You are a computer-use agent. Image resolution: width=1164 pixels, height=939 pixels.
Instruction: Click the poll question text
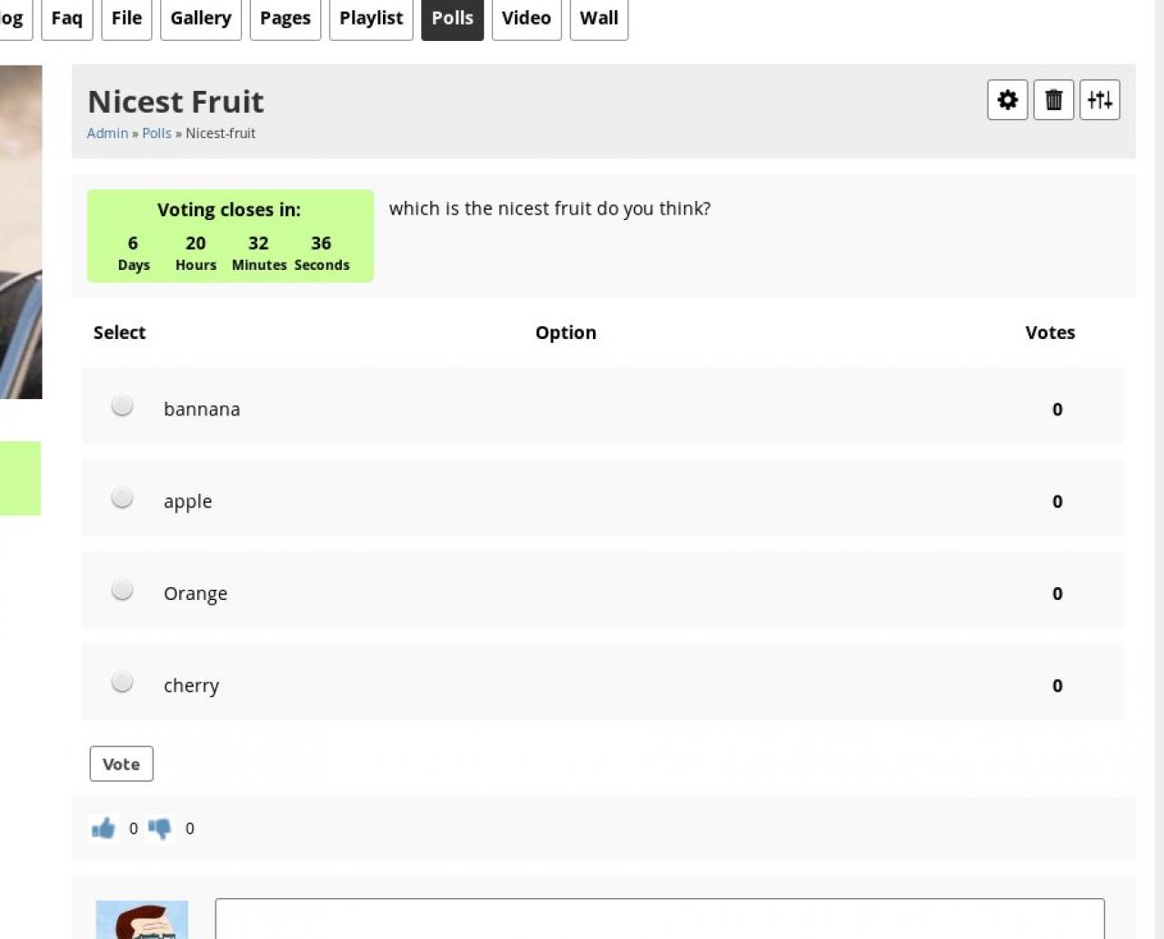(x=550, y=208)
